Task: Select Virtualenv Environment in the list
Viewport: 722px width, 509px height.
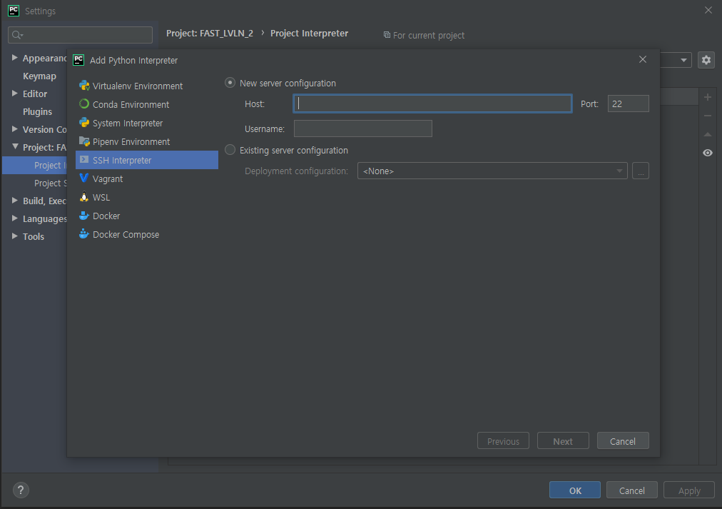Action: click(147, 86)
